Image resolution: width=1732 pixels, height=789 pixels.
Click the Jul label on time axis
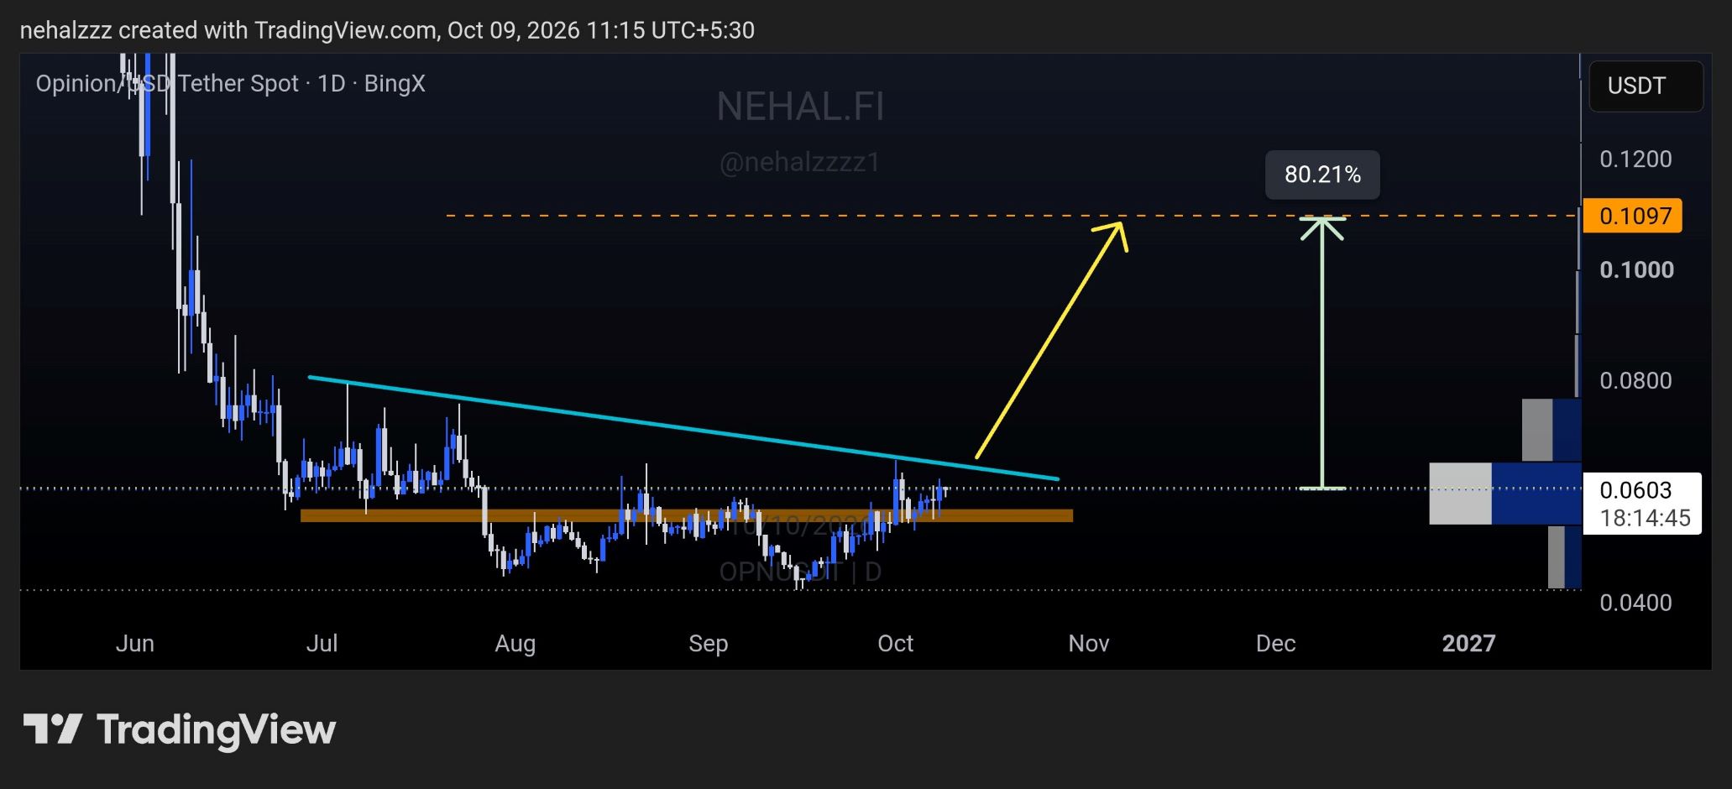point(322,644)
